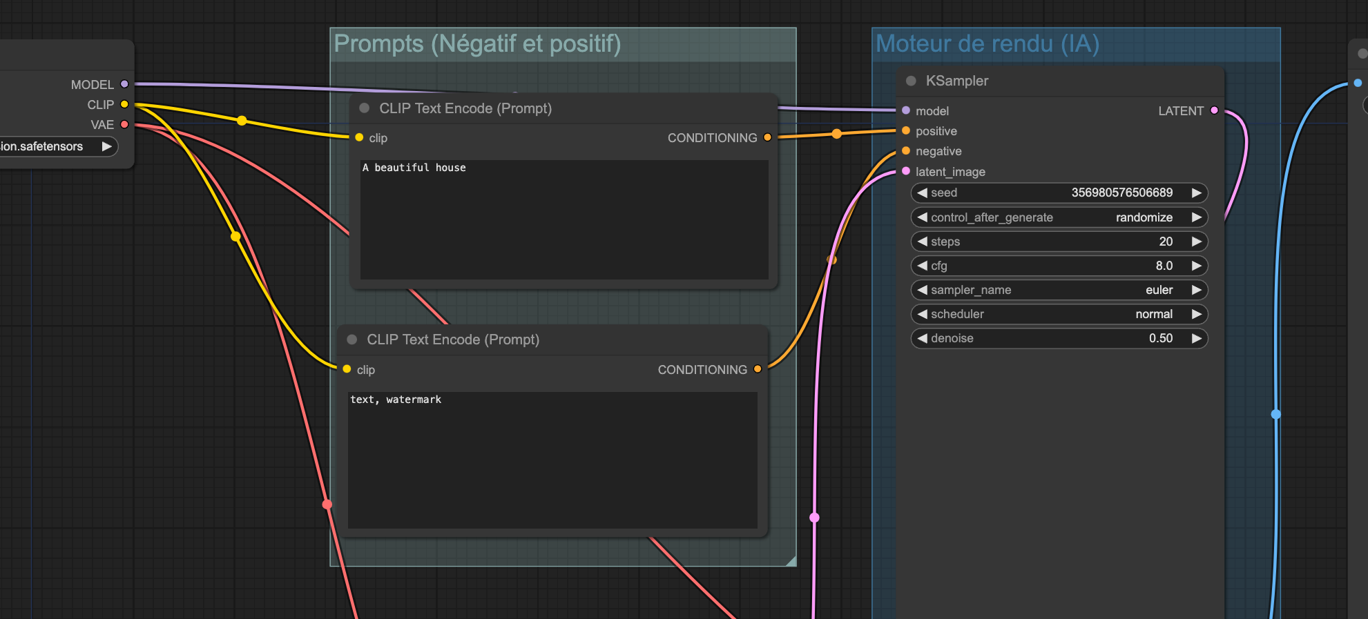Open the control_after_generate randomize dropdown
The height and width of the screenshot is (619, 1368).
[1059, 217]
